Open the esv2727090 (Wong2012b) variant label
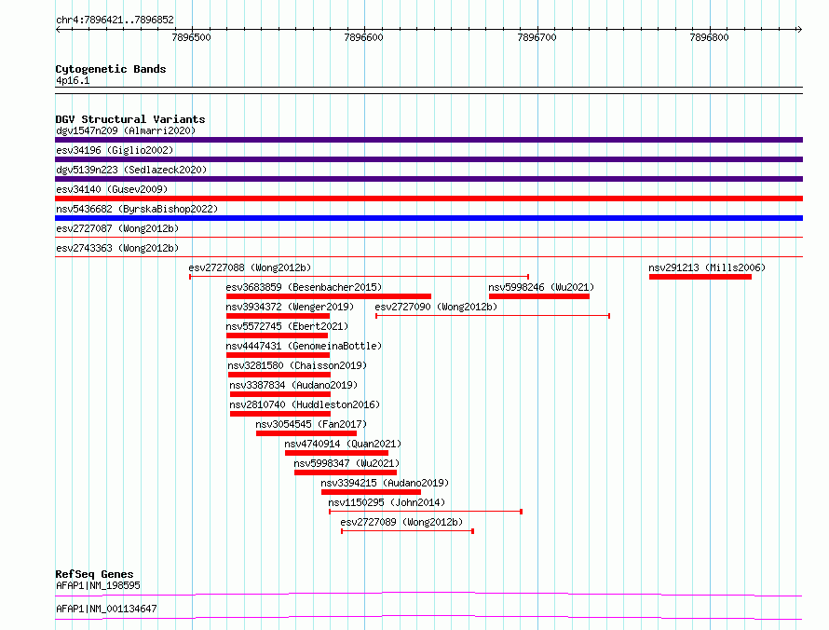Screen dimensions: 829x630 point(436,307)
